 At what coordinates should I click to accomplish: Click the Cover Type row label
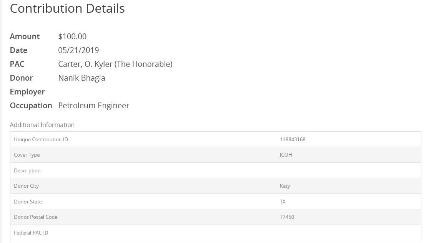pos(27,155)
